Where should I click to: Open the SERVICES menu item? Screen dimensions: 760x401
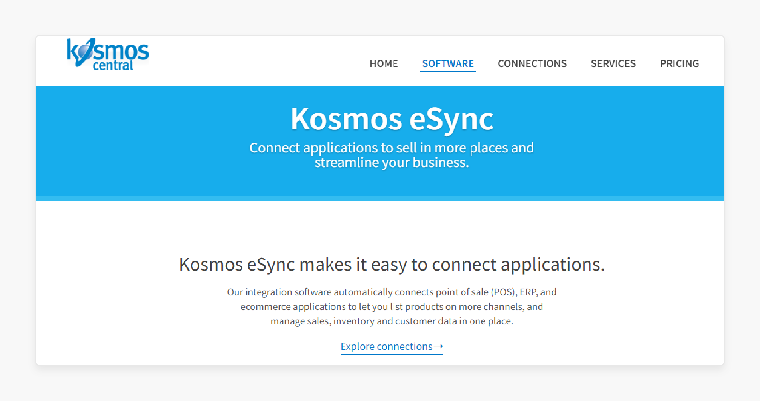(x=613, y=64)
